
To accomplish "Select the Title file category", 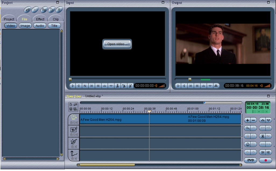I will (54, 26).
